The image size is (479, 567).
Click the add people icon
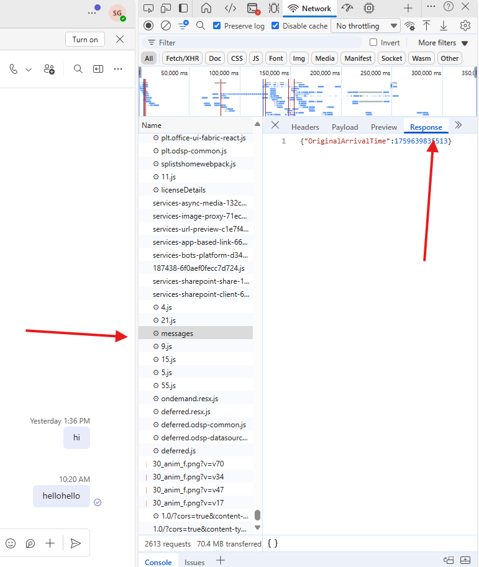point(49,69)
